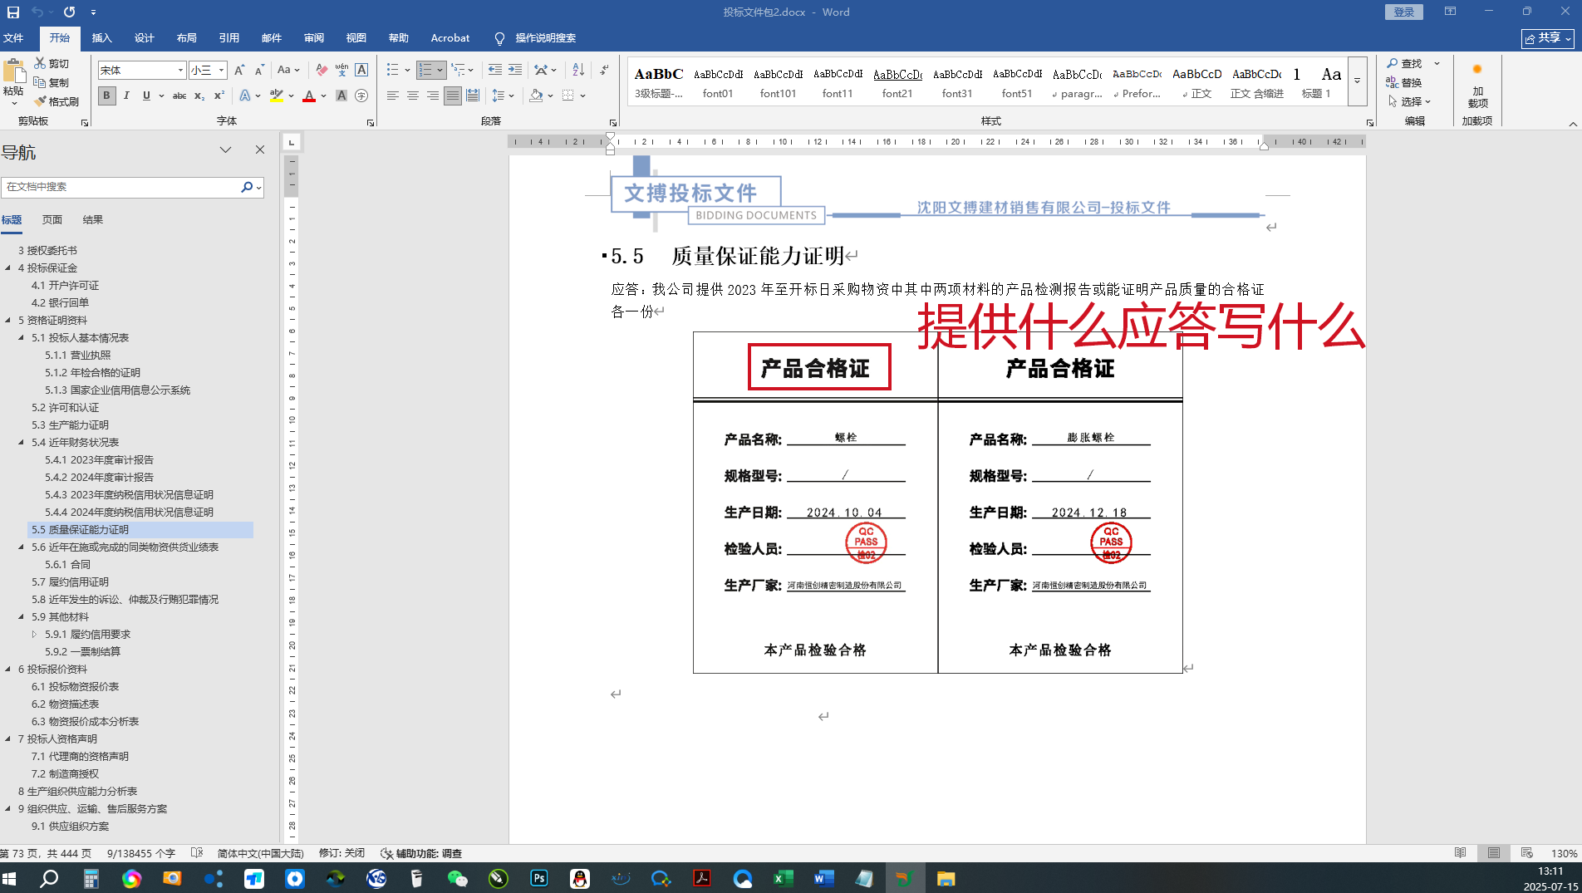Click the 替换 replace button
This screenshot has height=893, width=1582.
coord(1404,83)
